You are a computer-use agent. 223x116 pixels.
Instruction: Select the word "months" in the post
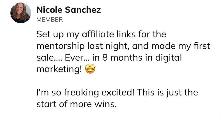click(126, 58)
